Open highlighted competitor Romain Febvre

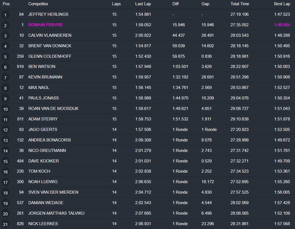coord(45,25)
